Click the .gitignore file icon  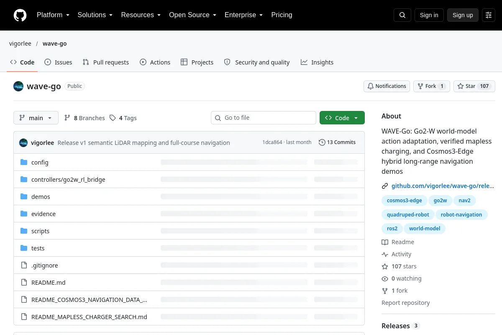pos(24,265)
